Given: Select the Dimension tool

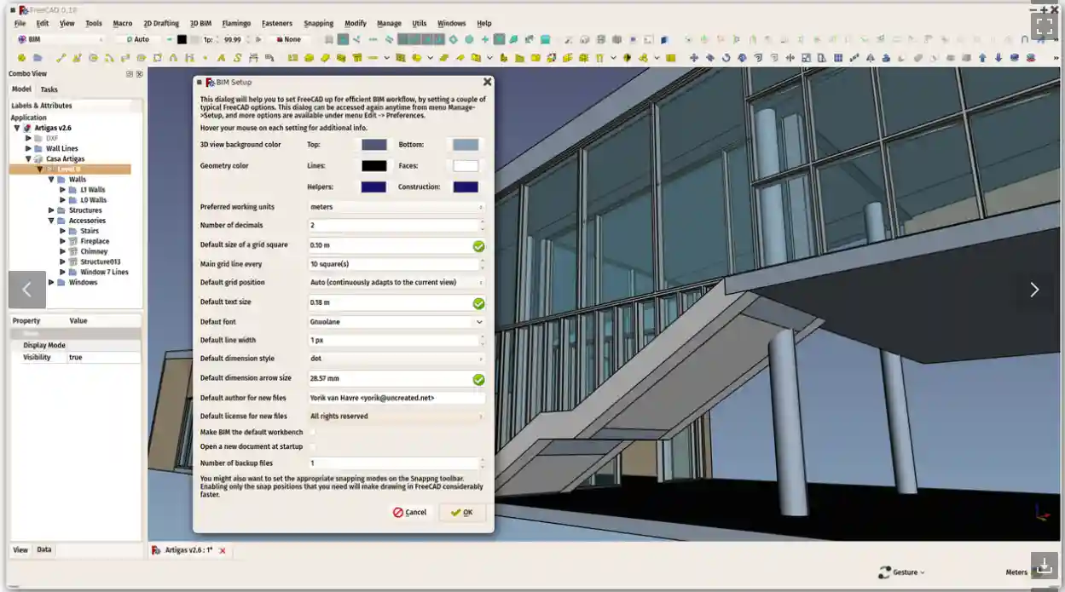Looking at the screenshot, I should 254,58.
